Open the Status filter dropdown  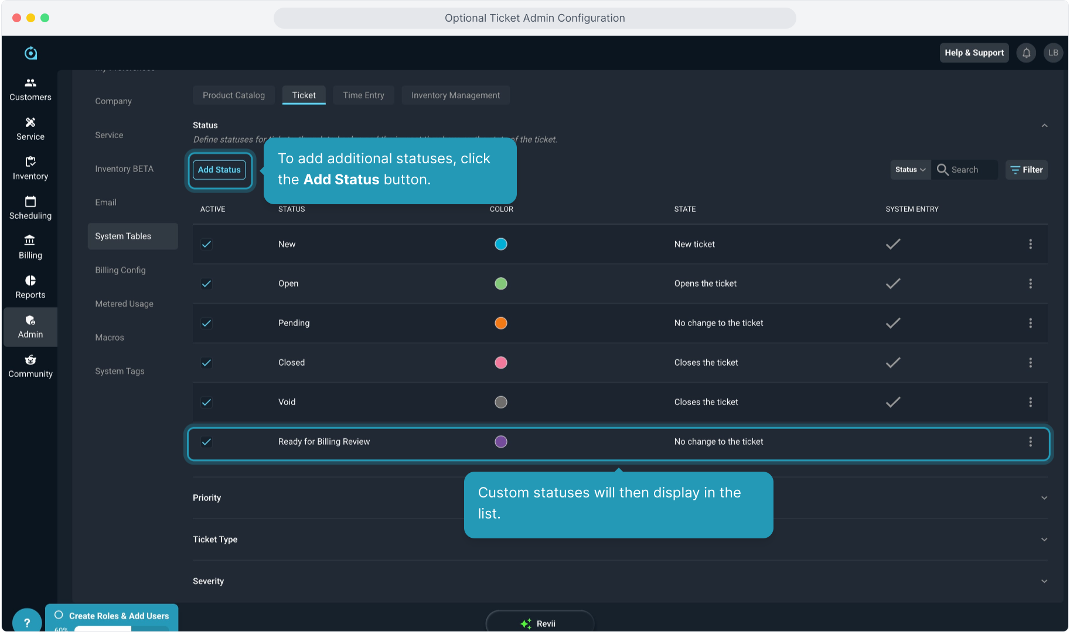910,170
